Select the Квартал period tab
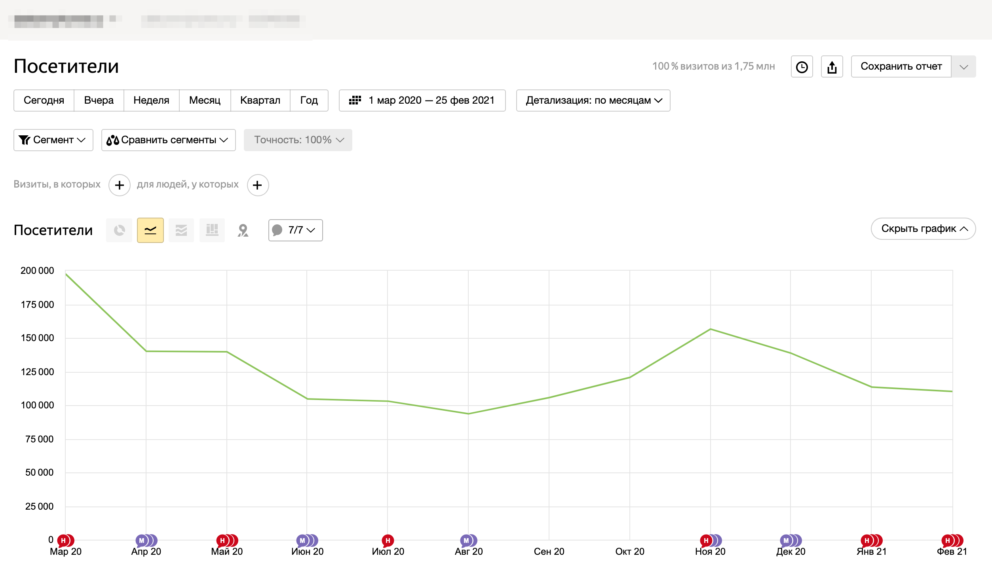The width and height of the screenshot is (992, 588). [260, 101]
